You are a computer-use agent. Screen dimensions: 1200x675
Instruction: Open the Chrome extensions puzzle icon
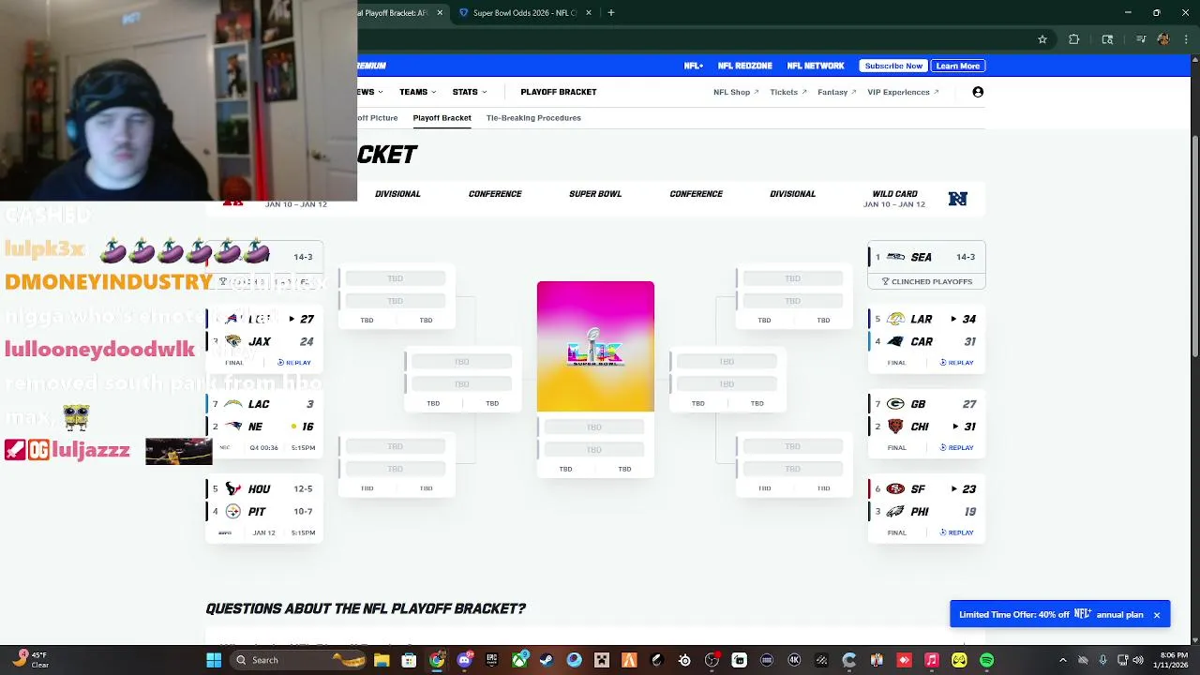[1074, 39]
